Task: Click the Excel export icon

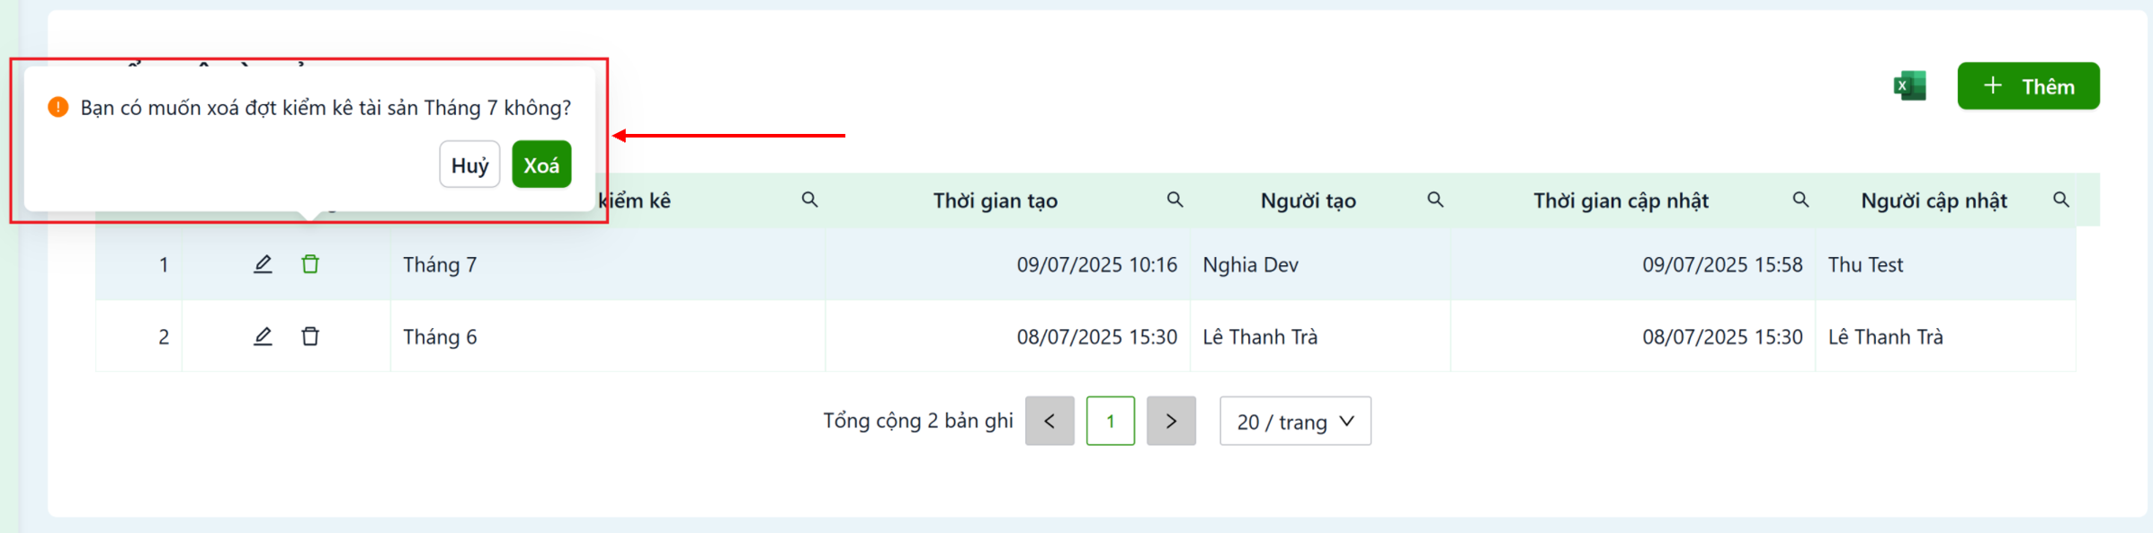Action: pyautogui.click(x=1909, y=86)
